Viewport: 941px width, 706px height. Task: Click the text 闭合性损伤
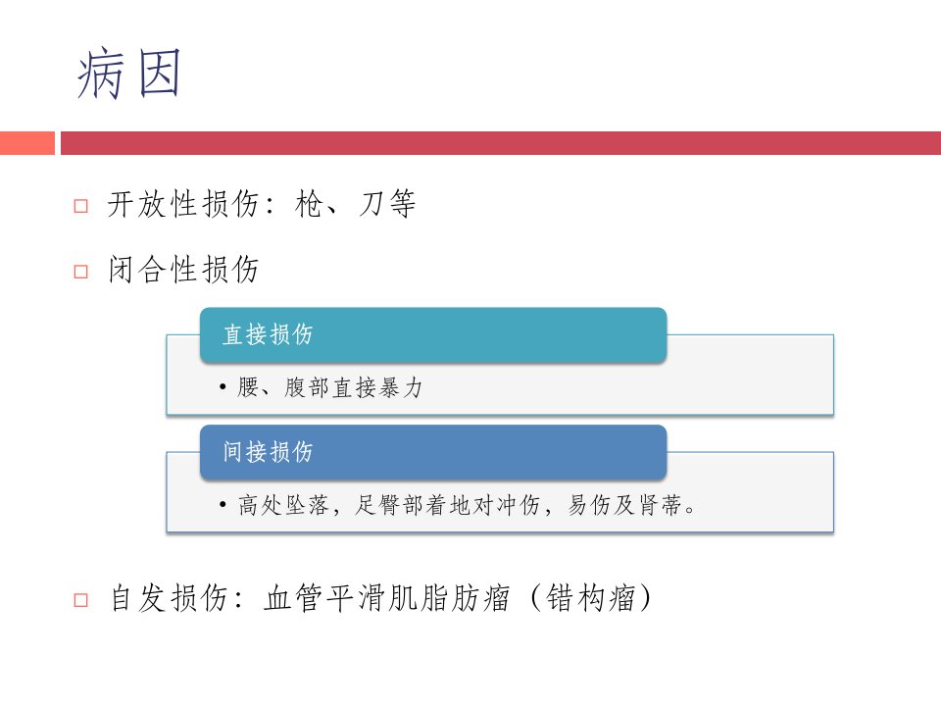[183, 269]
